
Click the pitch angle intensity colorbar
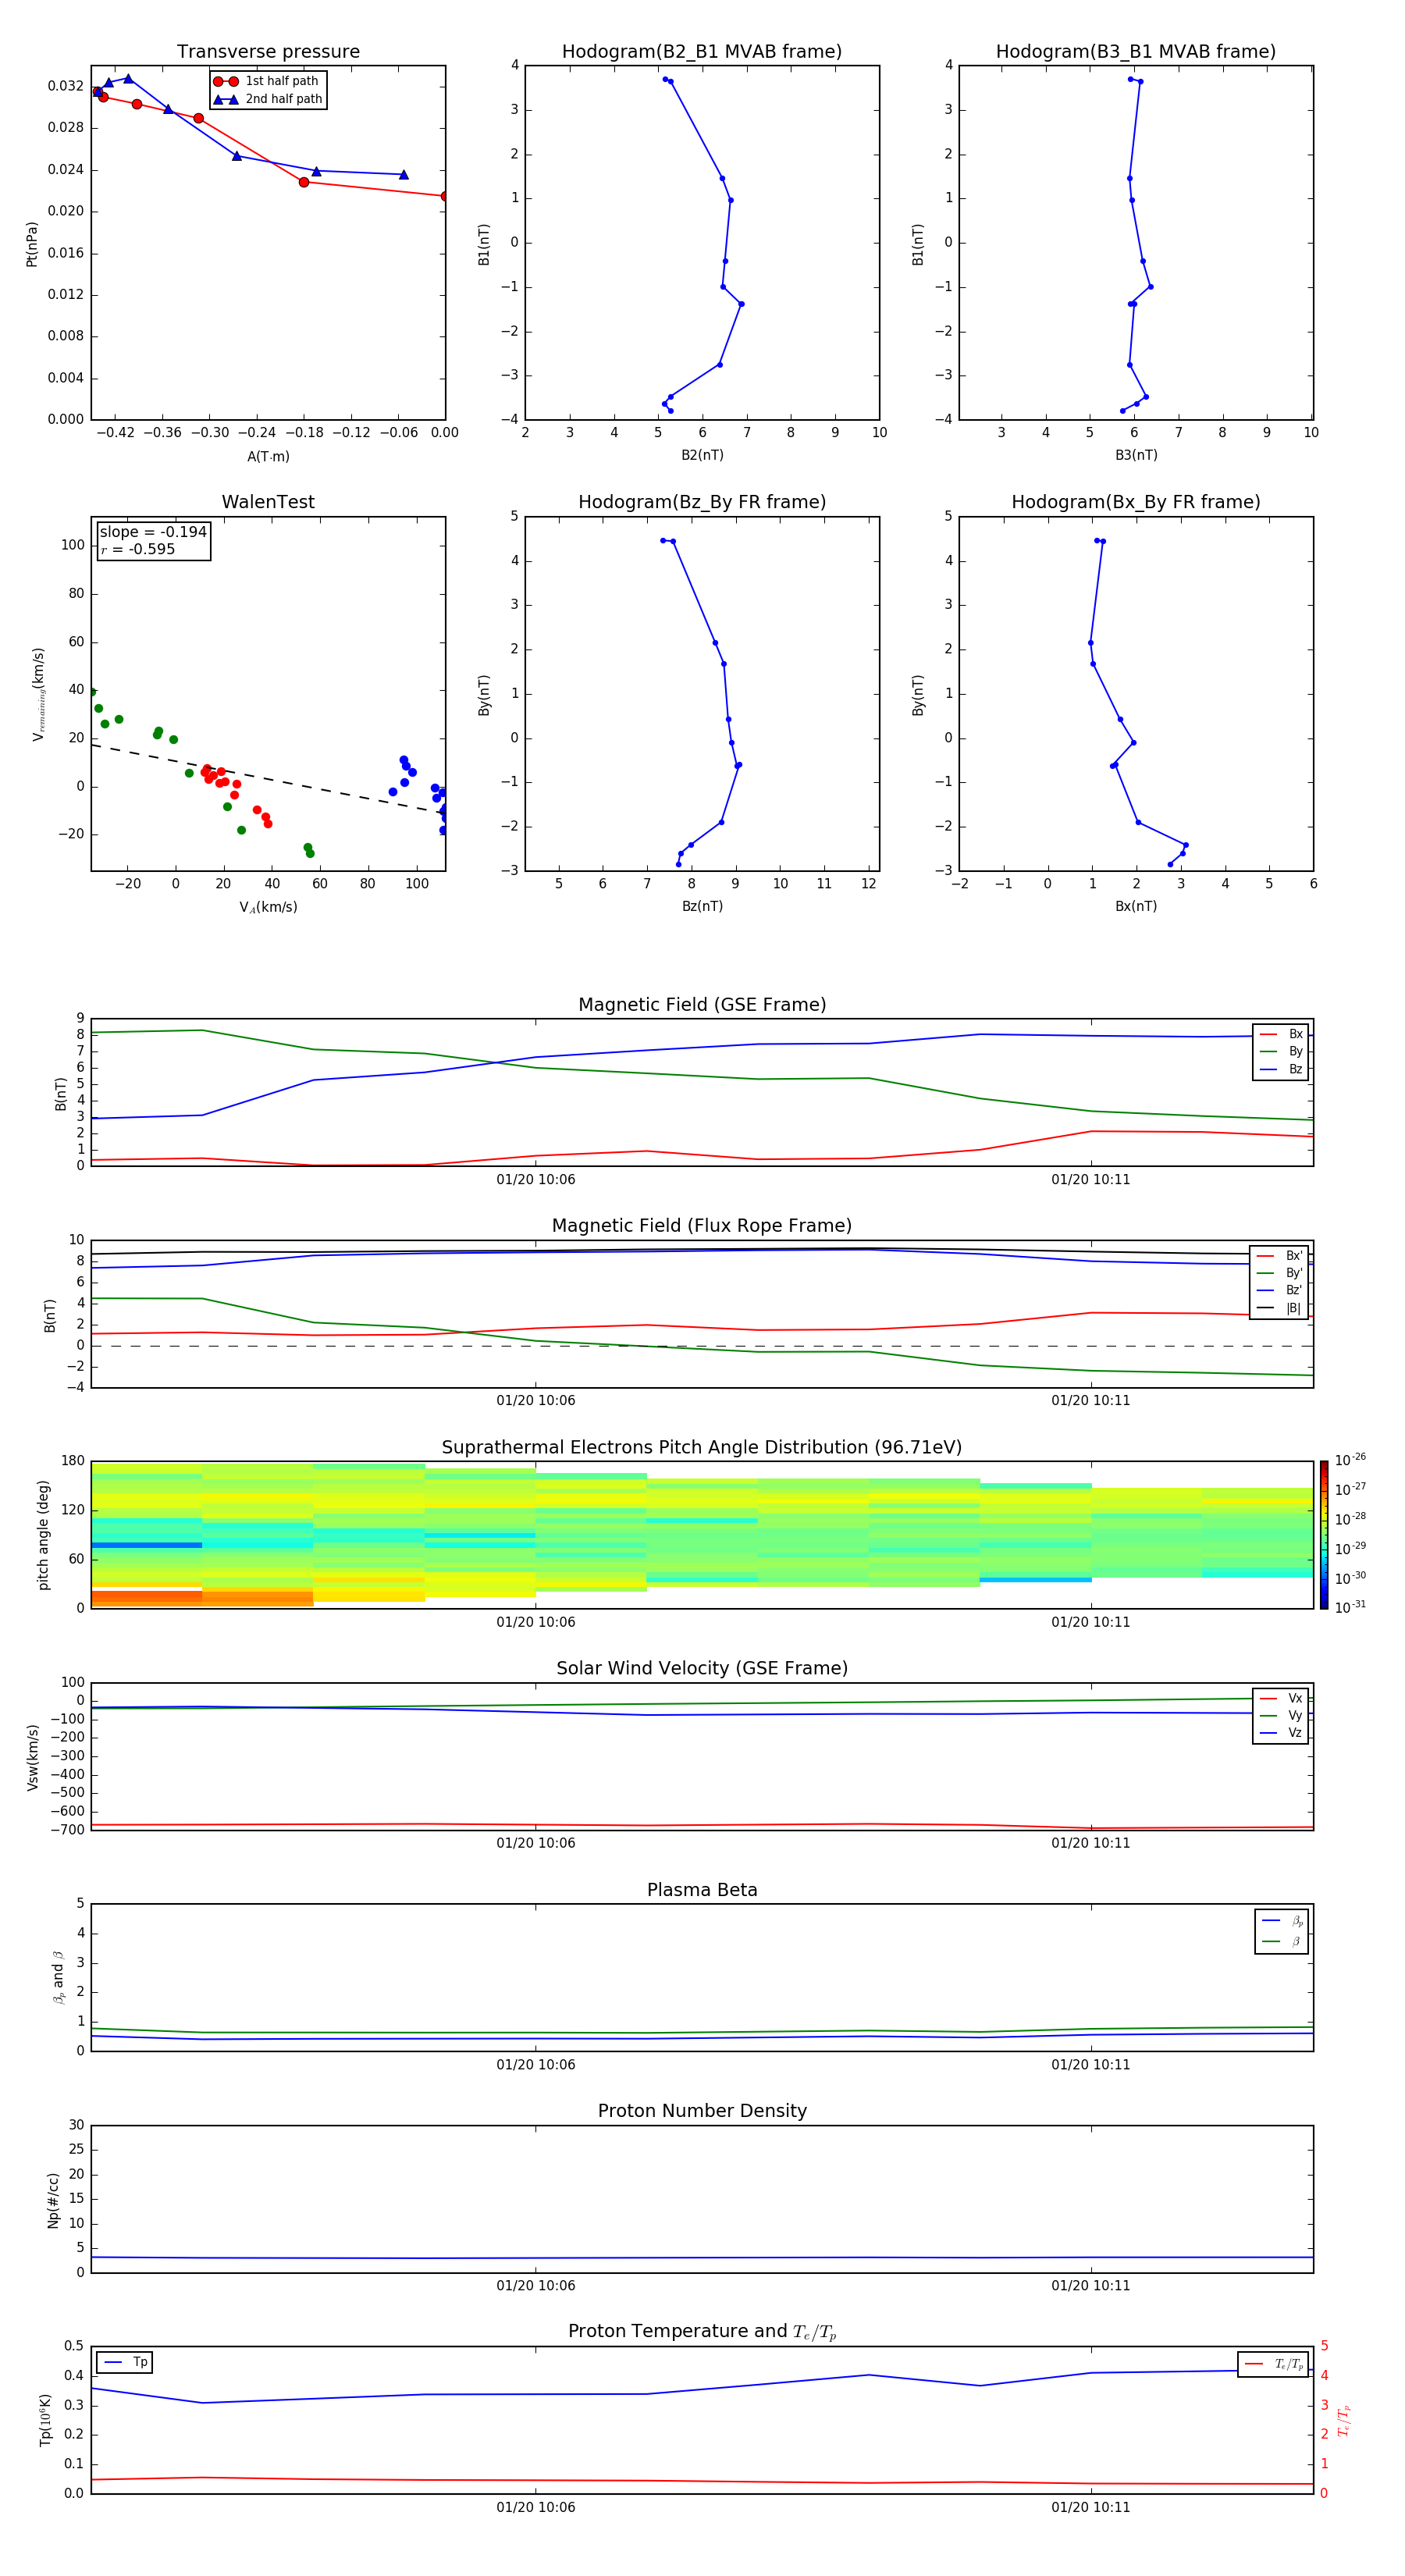click(x=1324, y=1534)
